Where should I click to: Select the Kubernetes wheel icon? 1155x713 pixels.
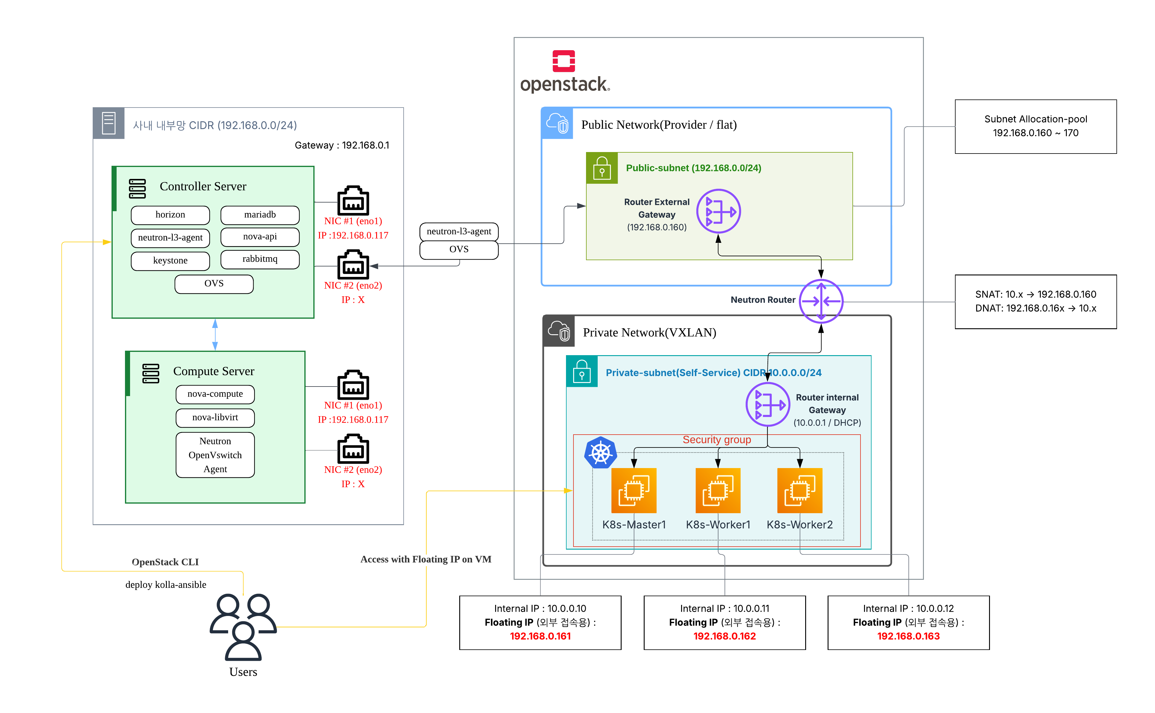click(x=600, y=453)
